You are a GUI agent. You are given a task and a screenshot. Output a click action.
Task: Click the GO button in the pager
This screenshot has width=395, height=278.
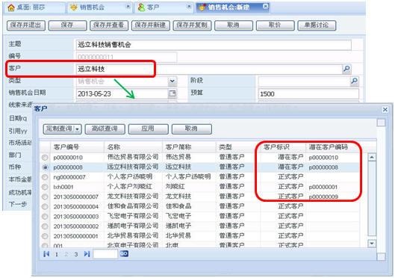click(124, 253)
